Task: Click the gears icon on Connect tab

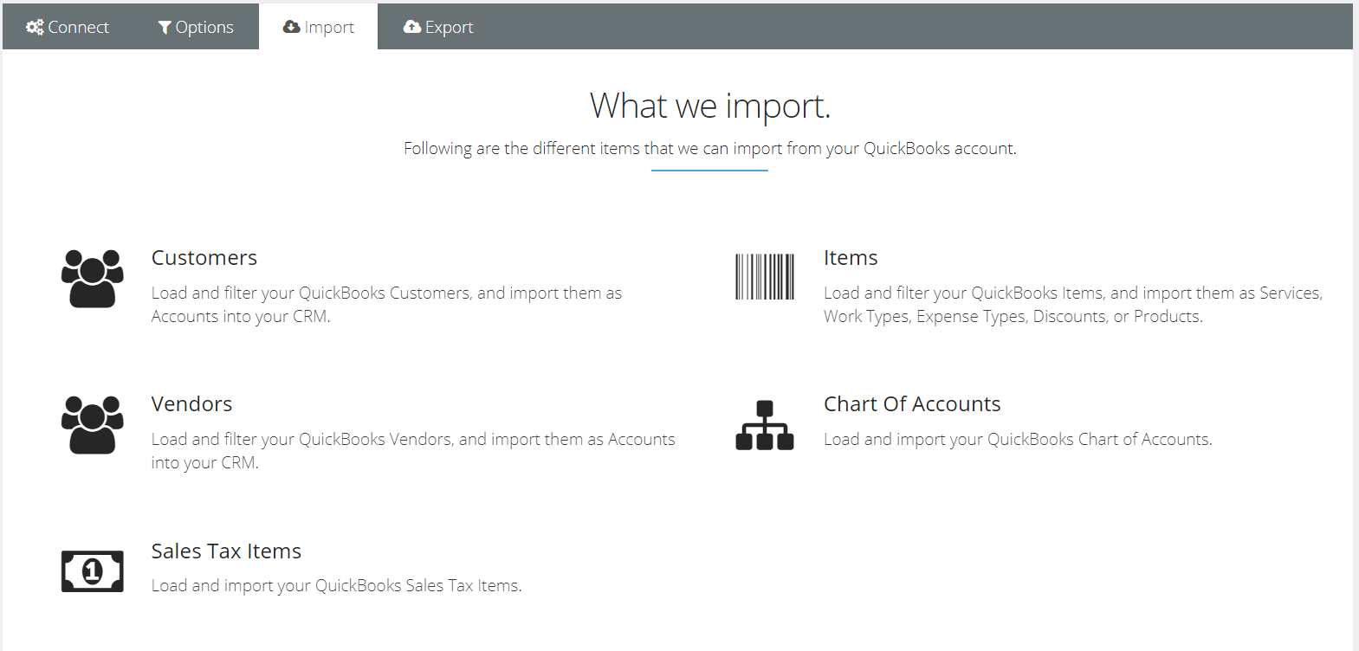Action: 35,27
